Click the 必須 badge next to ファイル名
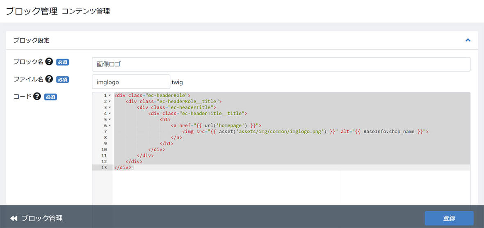This screenshot has width=484, height=228. point(62,80)
